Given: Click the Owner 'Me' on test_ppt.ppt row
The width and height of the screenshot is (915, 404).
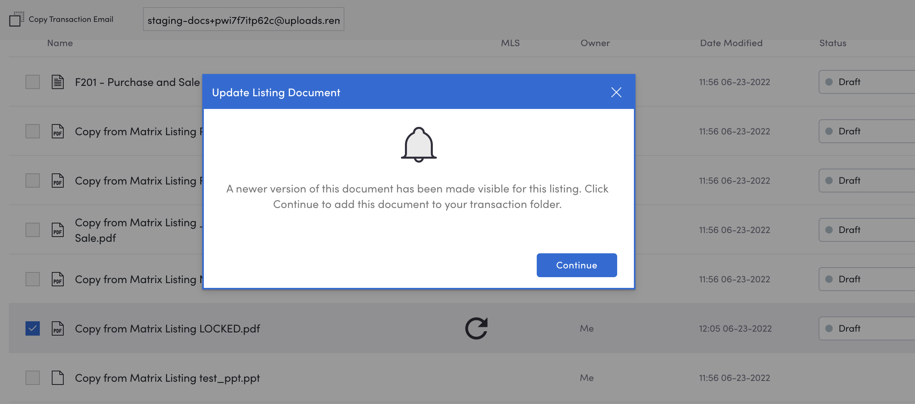Looking at the screenshot, I should (x=587, y=378).
